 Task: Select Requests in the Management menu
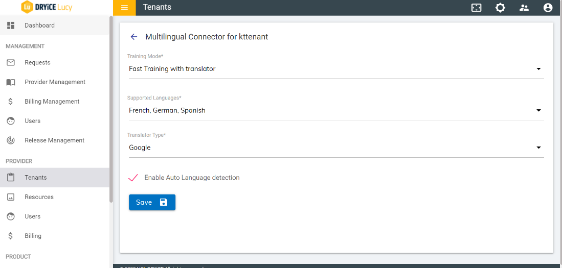click(x=37, y=63)
